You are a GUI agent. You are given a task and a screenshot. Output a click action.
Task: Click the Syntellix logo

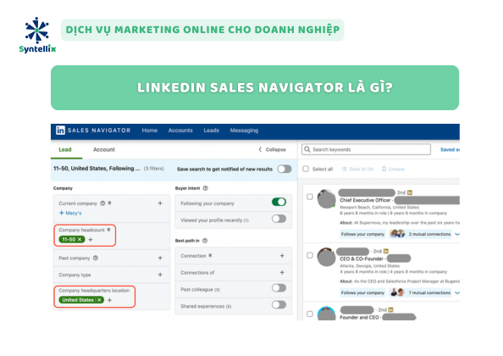tap(37, 35)
